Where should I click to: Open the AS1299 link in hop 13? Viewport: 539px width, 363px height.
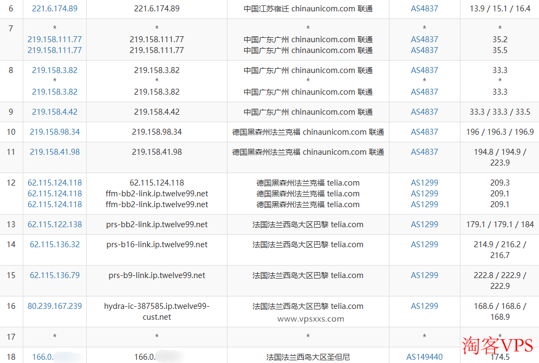(x=425, y=225)
